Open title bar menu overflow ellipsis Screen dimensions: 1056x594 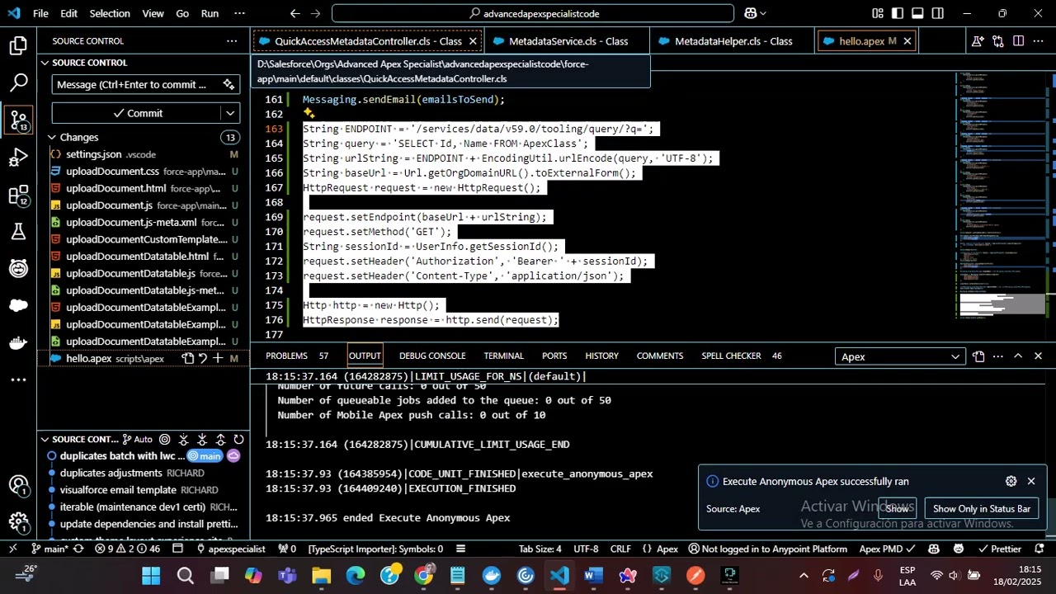tap(239, 13)
